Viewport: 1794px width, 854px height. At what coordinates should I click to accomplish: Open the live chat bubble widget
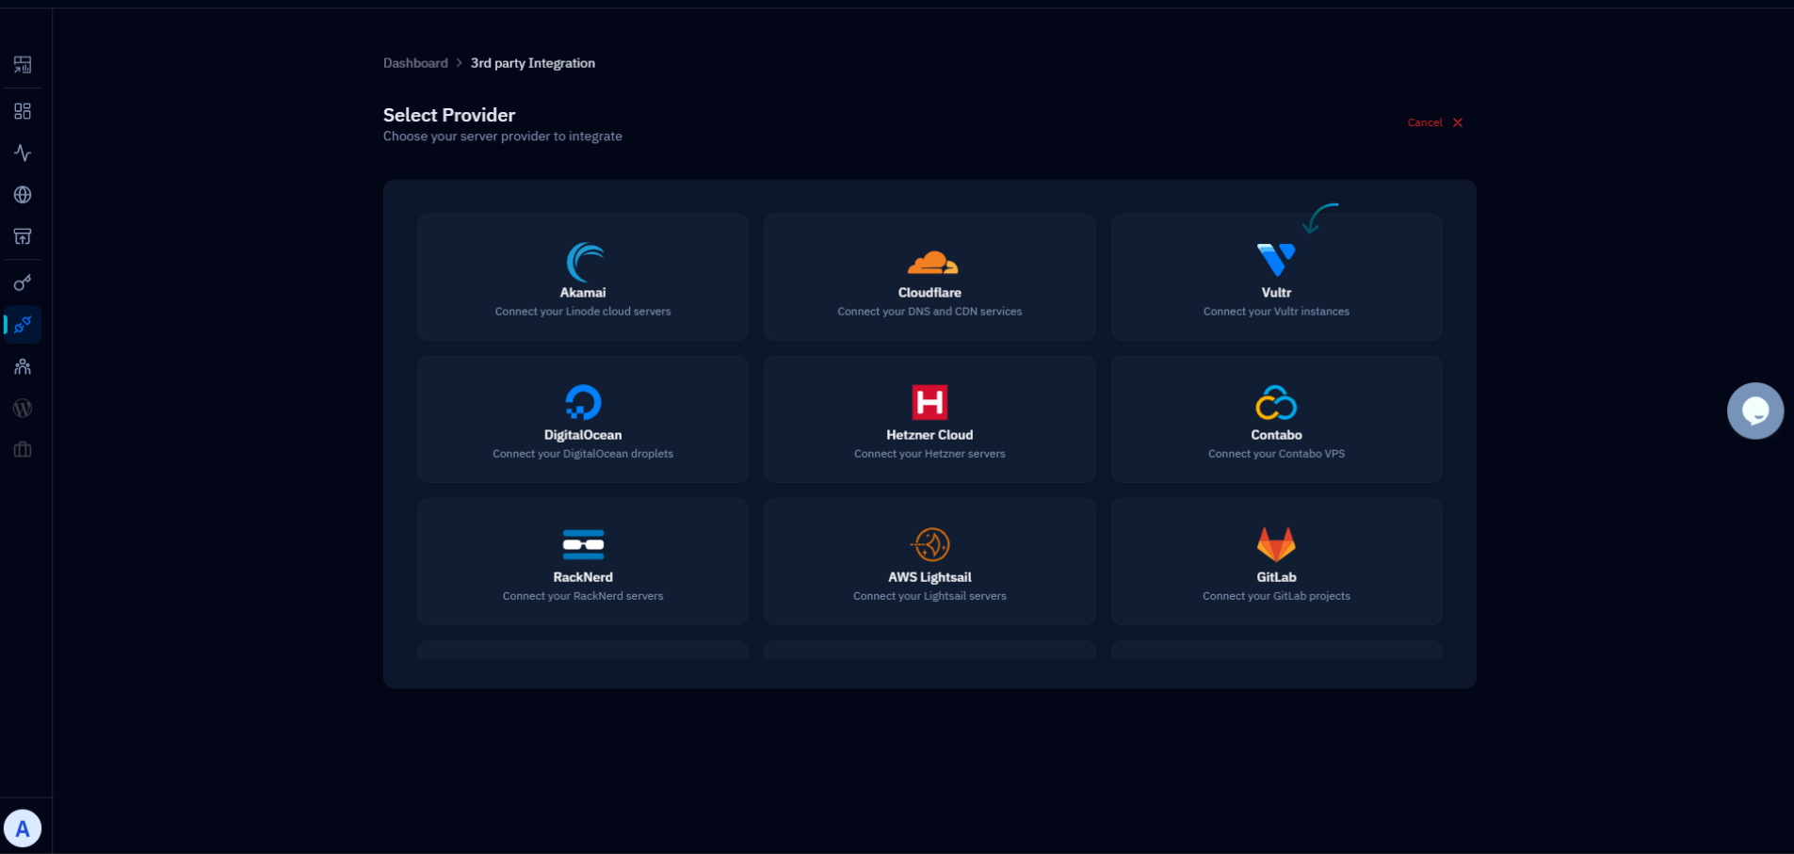pyautogui.click(x=1755, y=411)
